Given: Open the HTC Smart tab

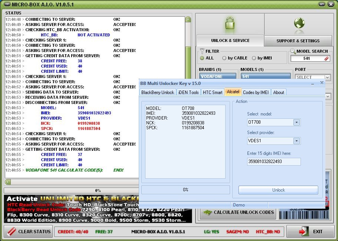Looking at the screenshot, I should tap(213, 92).
